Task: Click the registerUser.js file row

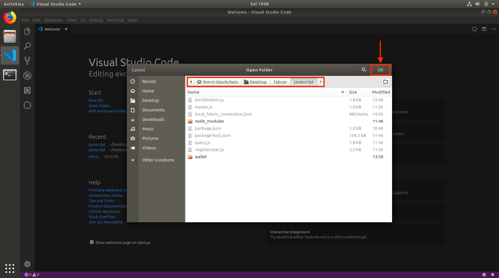Action: pyautogui.click(x=288, y=150)
